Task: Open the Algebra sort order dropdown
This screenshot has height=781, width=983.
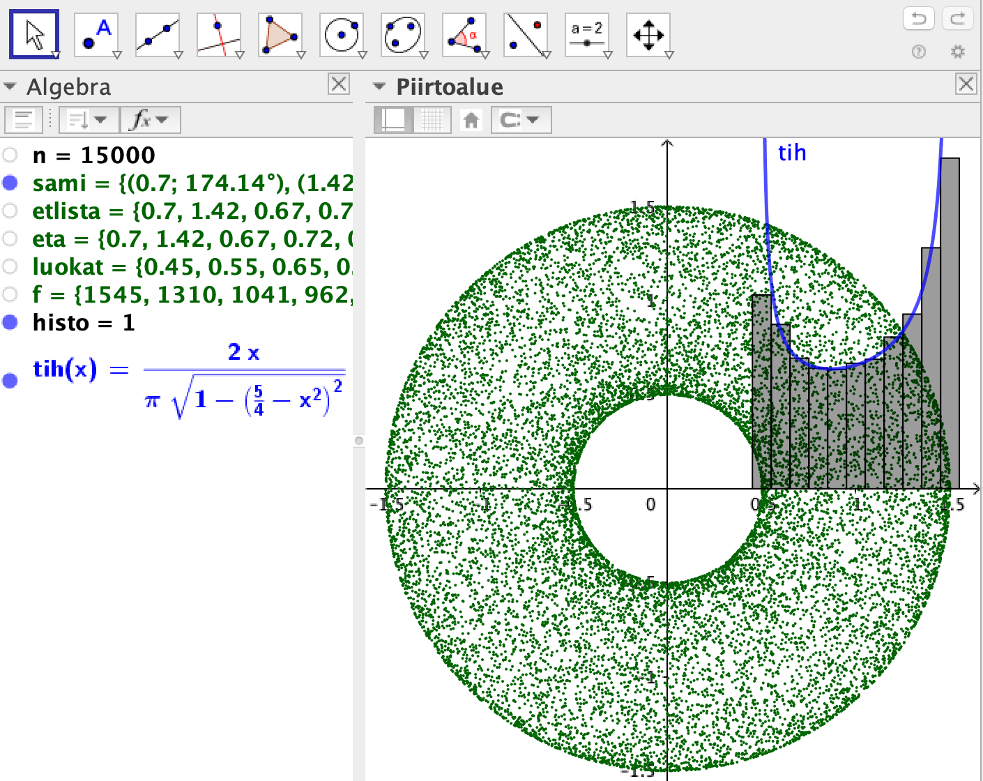Action: click(89, 120)
